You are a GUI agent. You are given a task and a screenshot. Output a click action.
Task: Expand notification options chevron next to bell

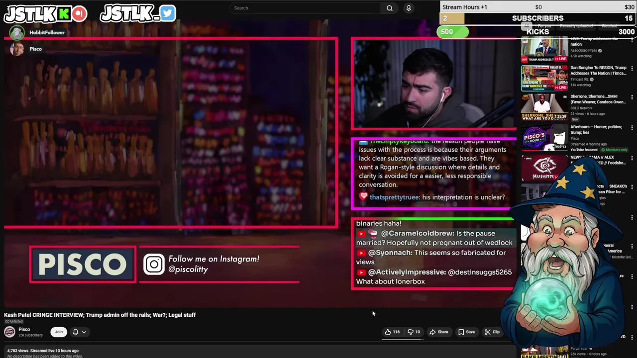pyautogui.click(x=84, y=332)
